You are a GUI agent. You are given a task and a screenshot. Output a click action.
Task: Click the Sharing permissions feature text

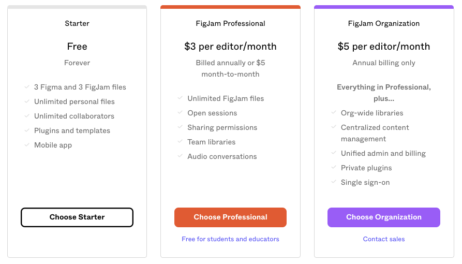[x=222, y=127]
